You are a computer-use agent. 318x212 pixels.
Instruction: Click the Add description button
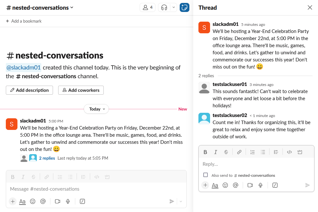point(29,90)
